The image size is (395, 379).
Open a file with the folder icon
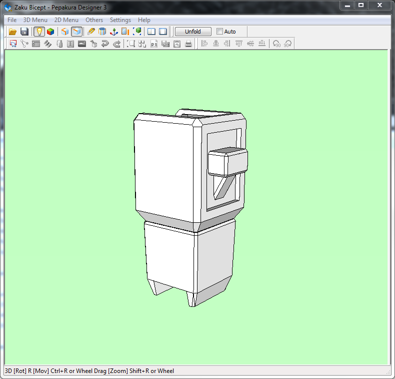[12, 32]
